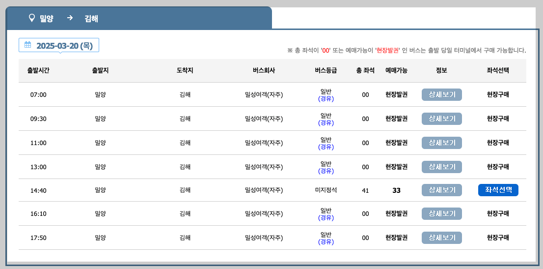Select the 07:00 departure time cell

pos(38,95)
